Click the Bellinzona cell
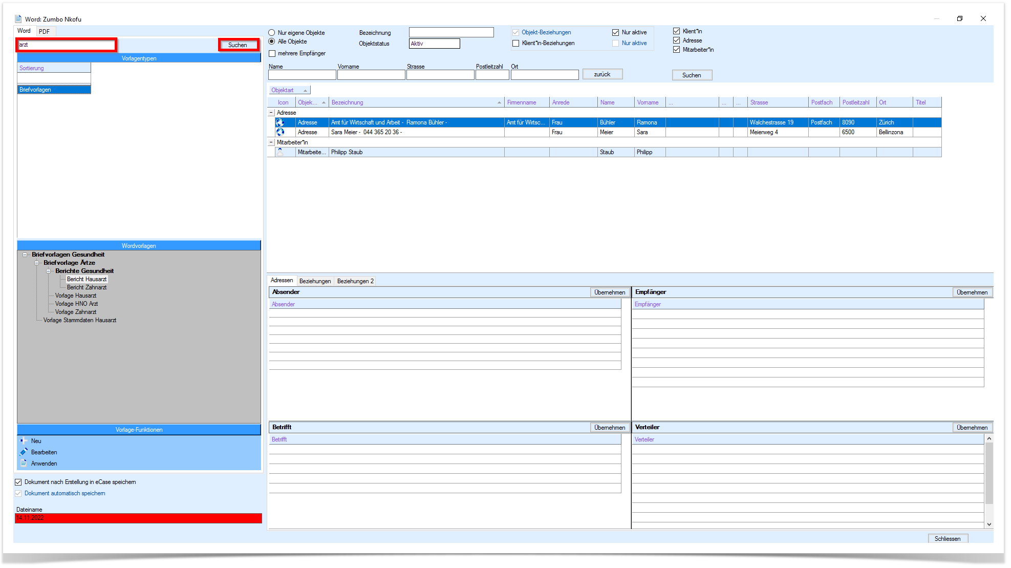The width and height of the screenshot is (1011, 568). coord(894,132)
